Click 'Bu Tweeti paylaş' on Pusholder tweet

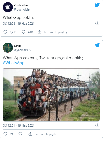coord(55,32)
